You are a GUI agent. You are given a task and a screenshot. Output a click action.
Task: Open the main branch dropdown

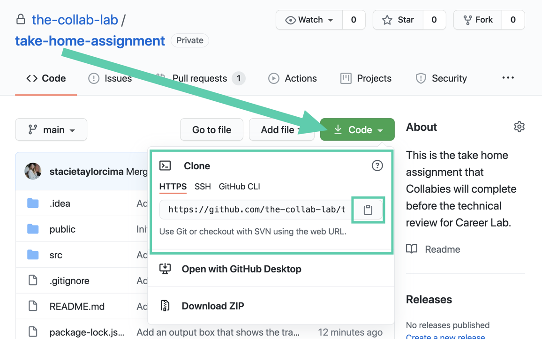coord(51,129)
